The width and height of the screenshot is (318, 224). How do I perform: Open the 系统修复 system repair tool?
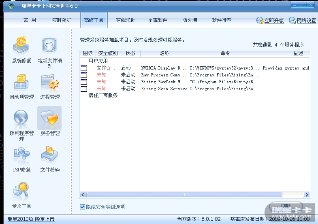coord(21,46)
